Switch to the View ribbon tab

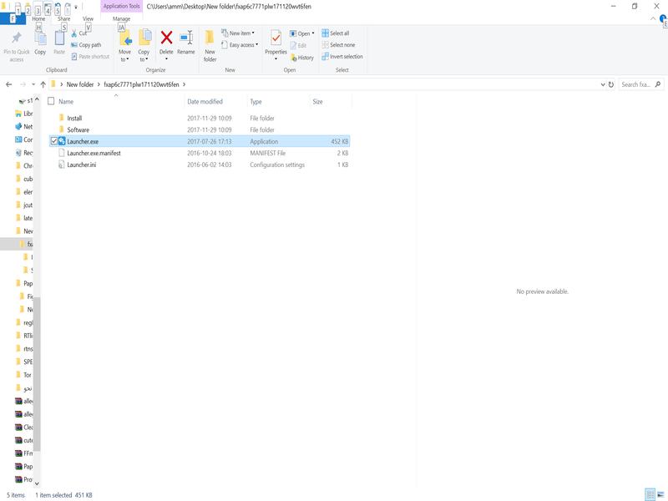88,18
